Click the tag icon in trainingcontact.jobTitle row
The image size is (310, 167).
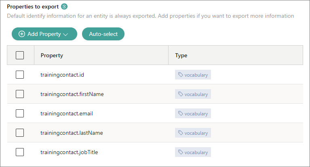point(181,152)
